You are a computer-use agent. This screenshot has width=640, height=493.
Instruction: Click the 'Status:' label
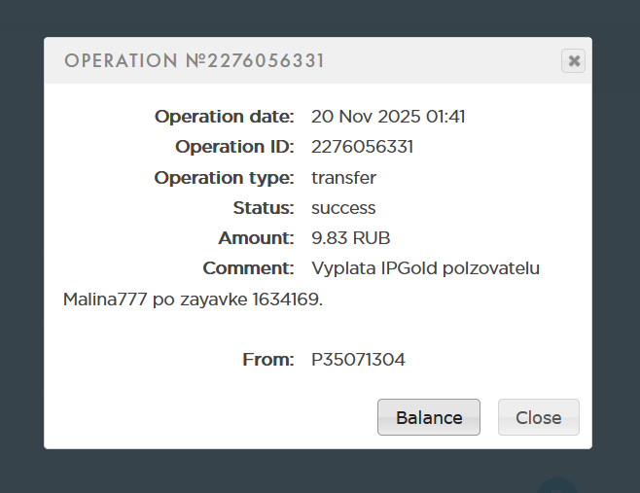click(x=264, y=208)
